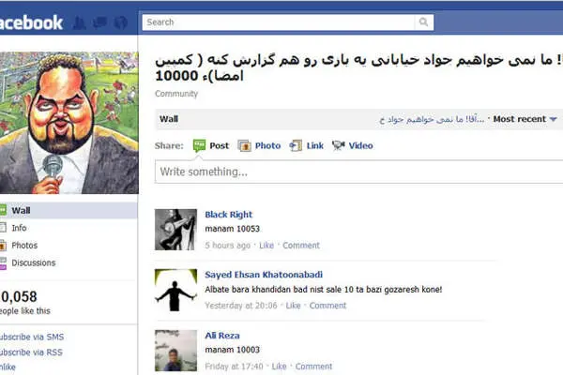This screenshot has height=375, width=563.
Task: Click the Write something text box
Action: pyautogui.click(x=359, y=172)
